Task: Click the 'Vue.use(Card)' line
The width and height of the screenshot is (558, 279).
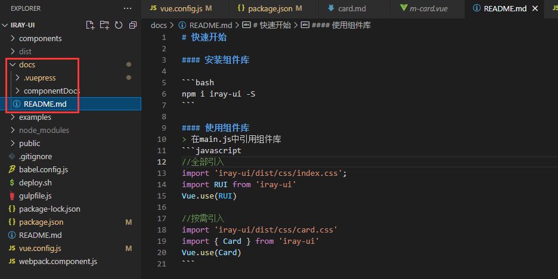Action: [212, 253]
